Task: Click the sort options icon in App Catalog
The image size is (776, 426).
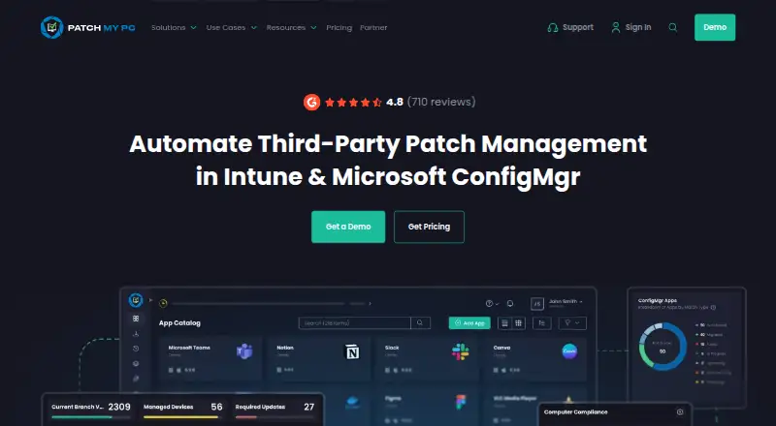Action: point(542,323)
